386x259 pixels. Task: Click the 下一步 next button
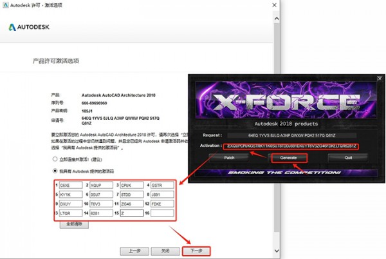click(196, 251)
